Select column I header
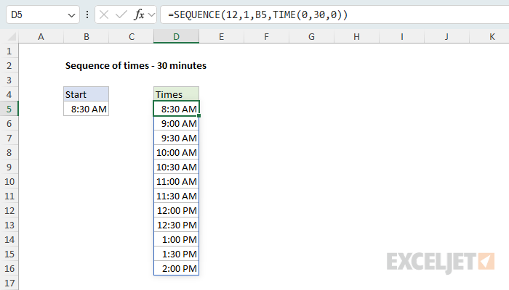 coord(401,36)
